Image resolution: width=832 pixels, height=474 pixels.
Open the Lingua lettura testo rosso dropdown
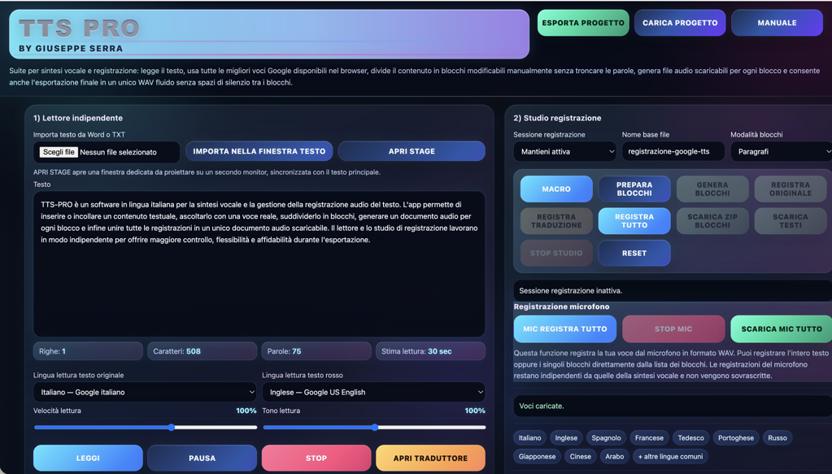tap(373, 393)
